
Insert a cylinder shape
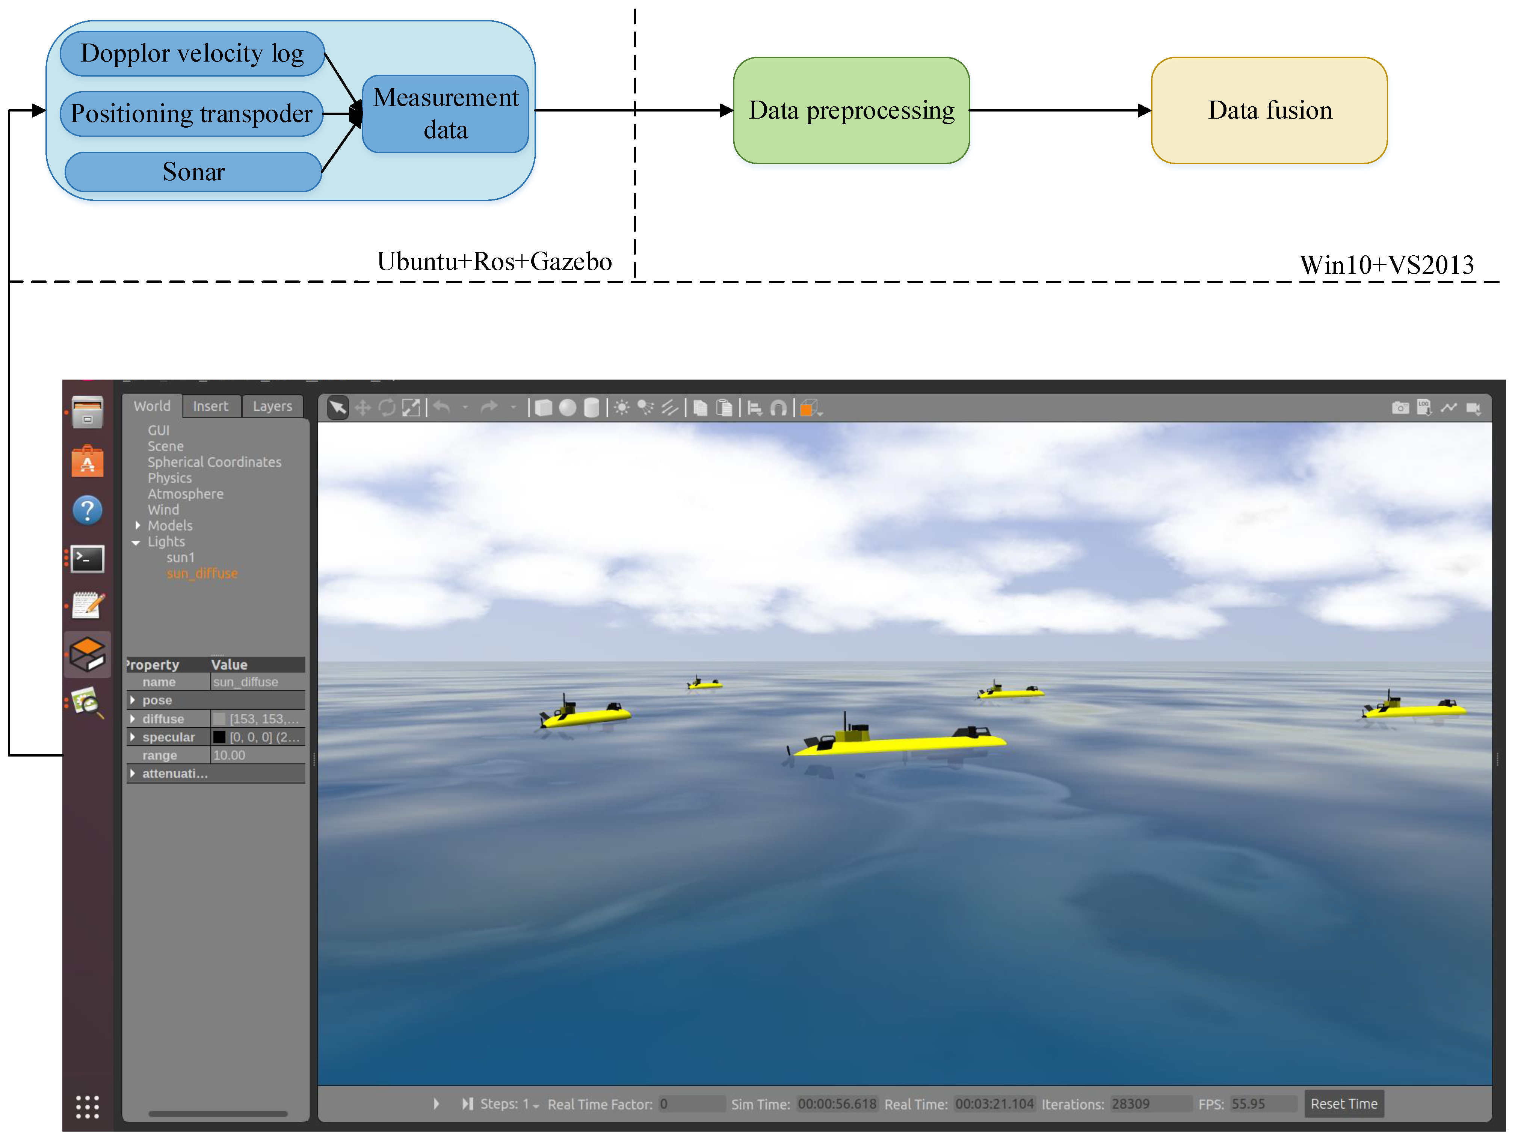coord(591,408)
